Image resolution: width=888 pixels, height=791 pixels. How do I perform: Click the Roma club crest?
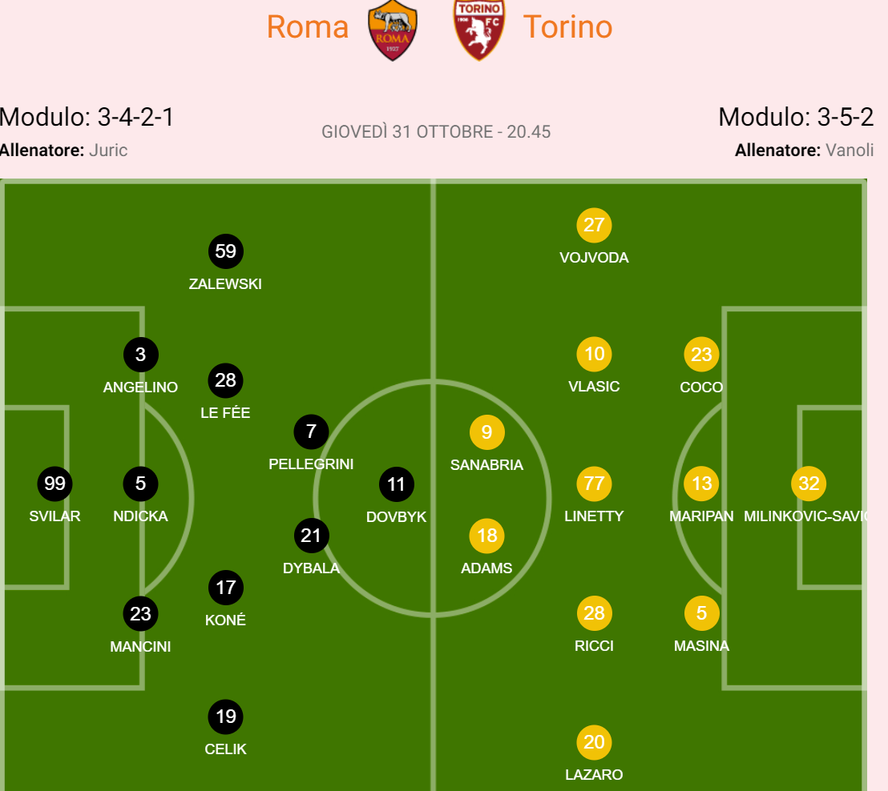click(x=393, y=30)
